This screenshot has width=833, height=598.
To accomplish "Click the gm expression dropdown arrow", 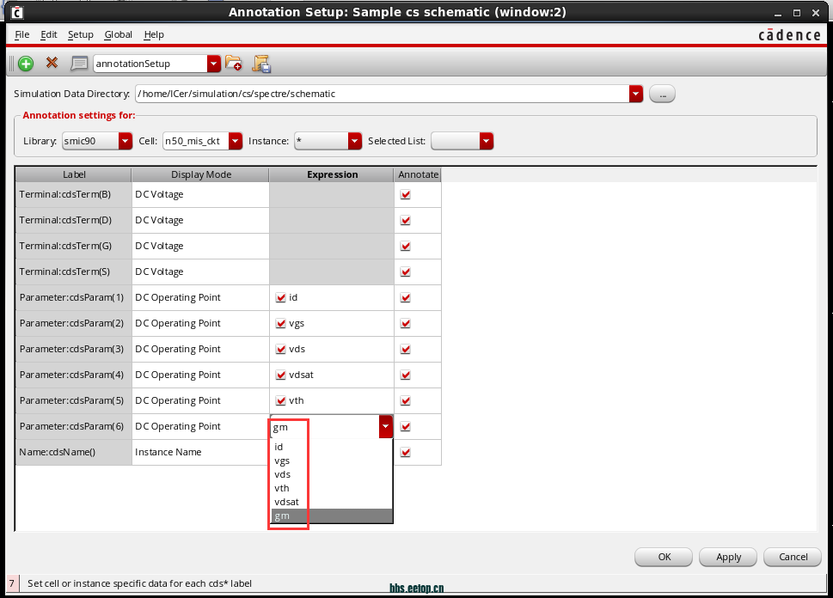I will point(386,426).
